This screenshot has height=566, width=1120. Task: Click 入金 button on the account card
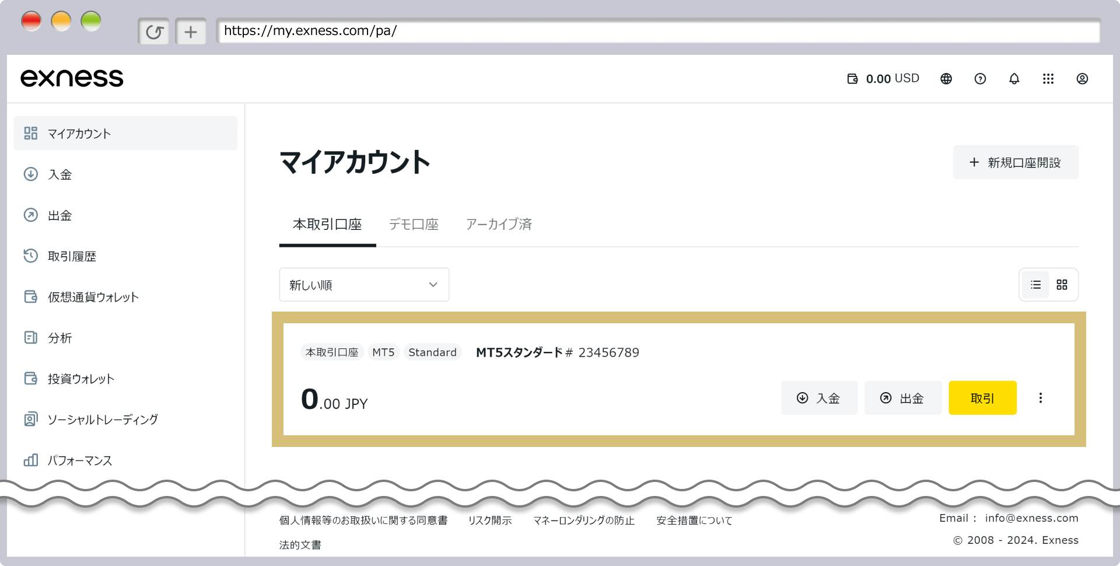click(x=819, y=398)
